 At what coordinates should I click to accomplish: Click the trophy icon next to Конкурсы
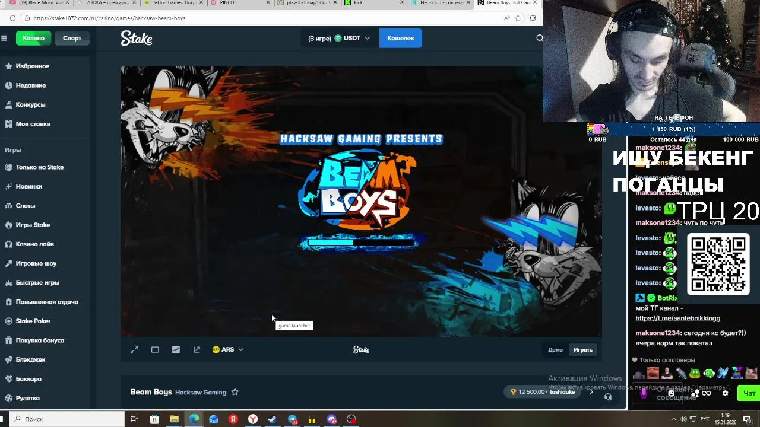[8, 104]
